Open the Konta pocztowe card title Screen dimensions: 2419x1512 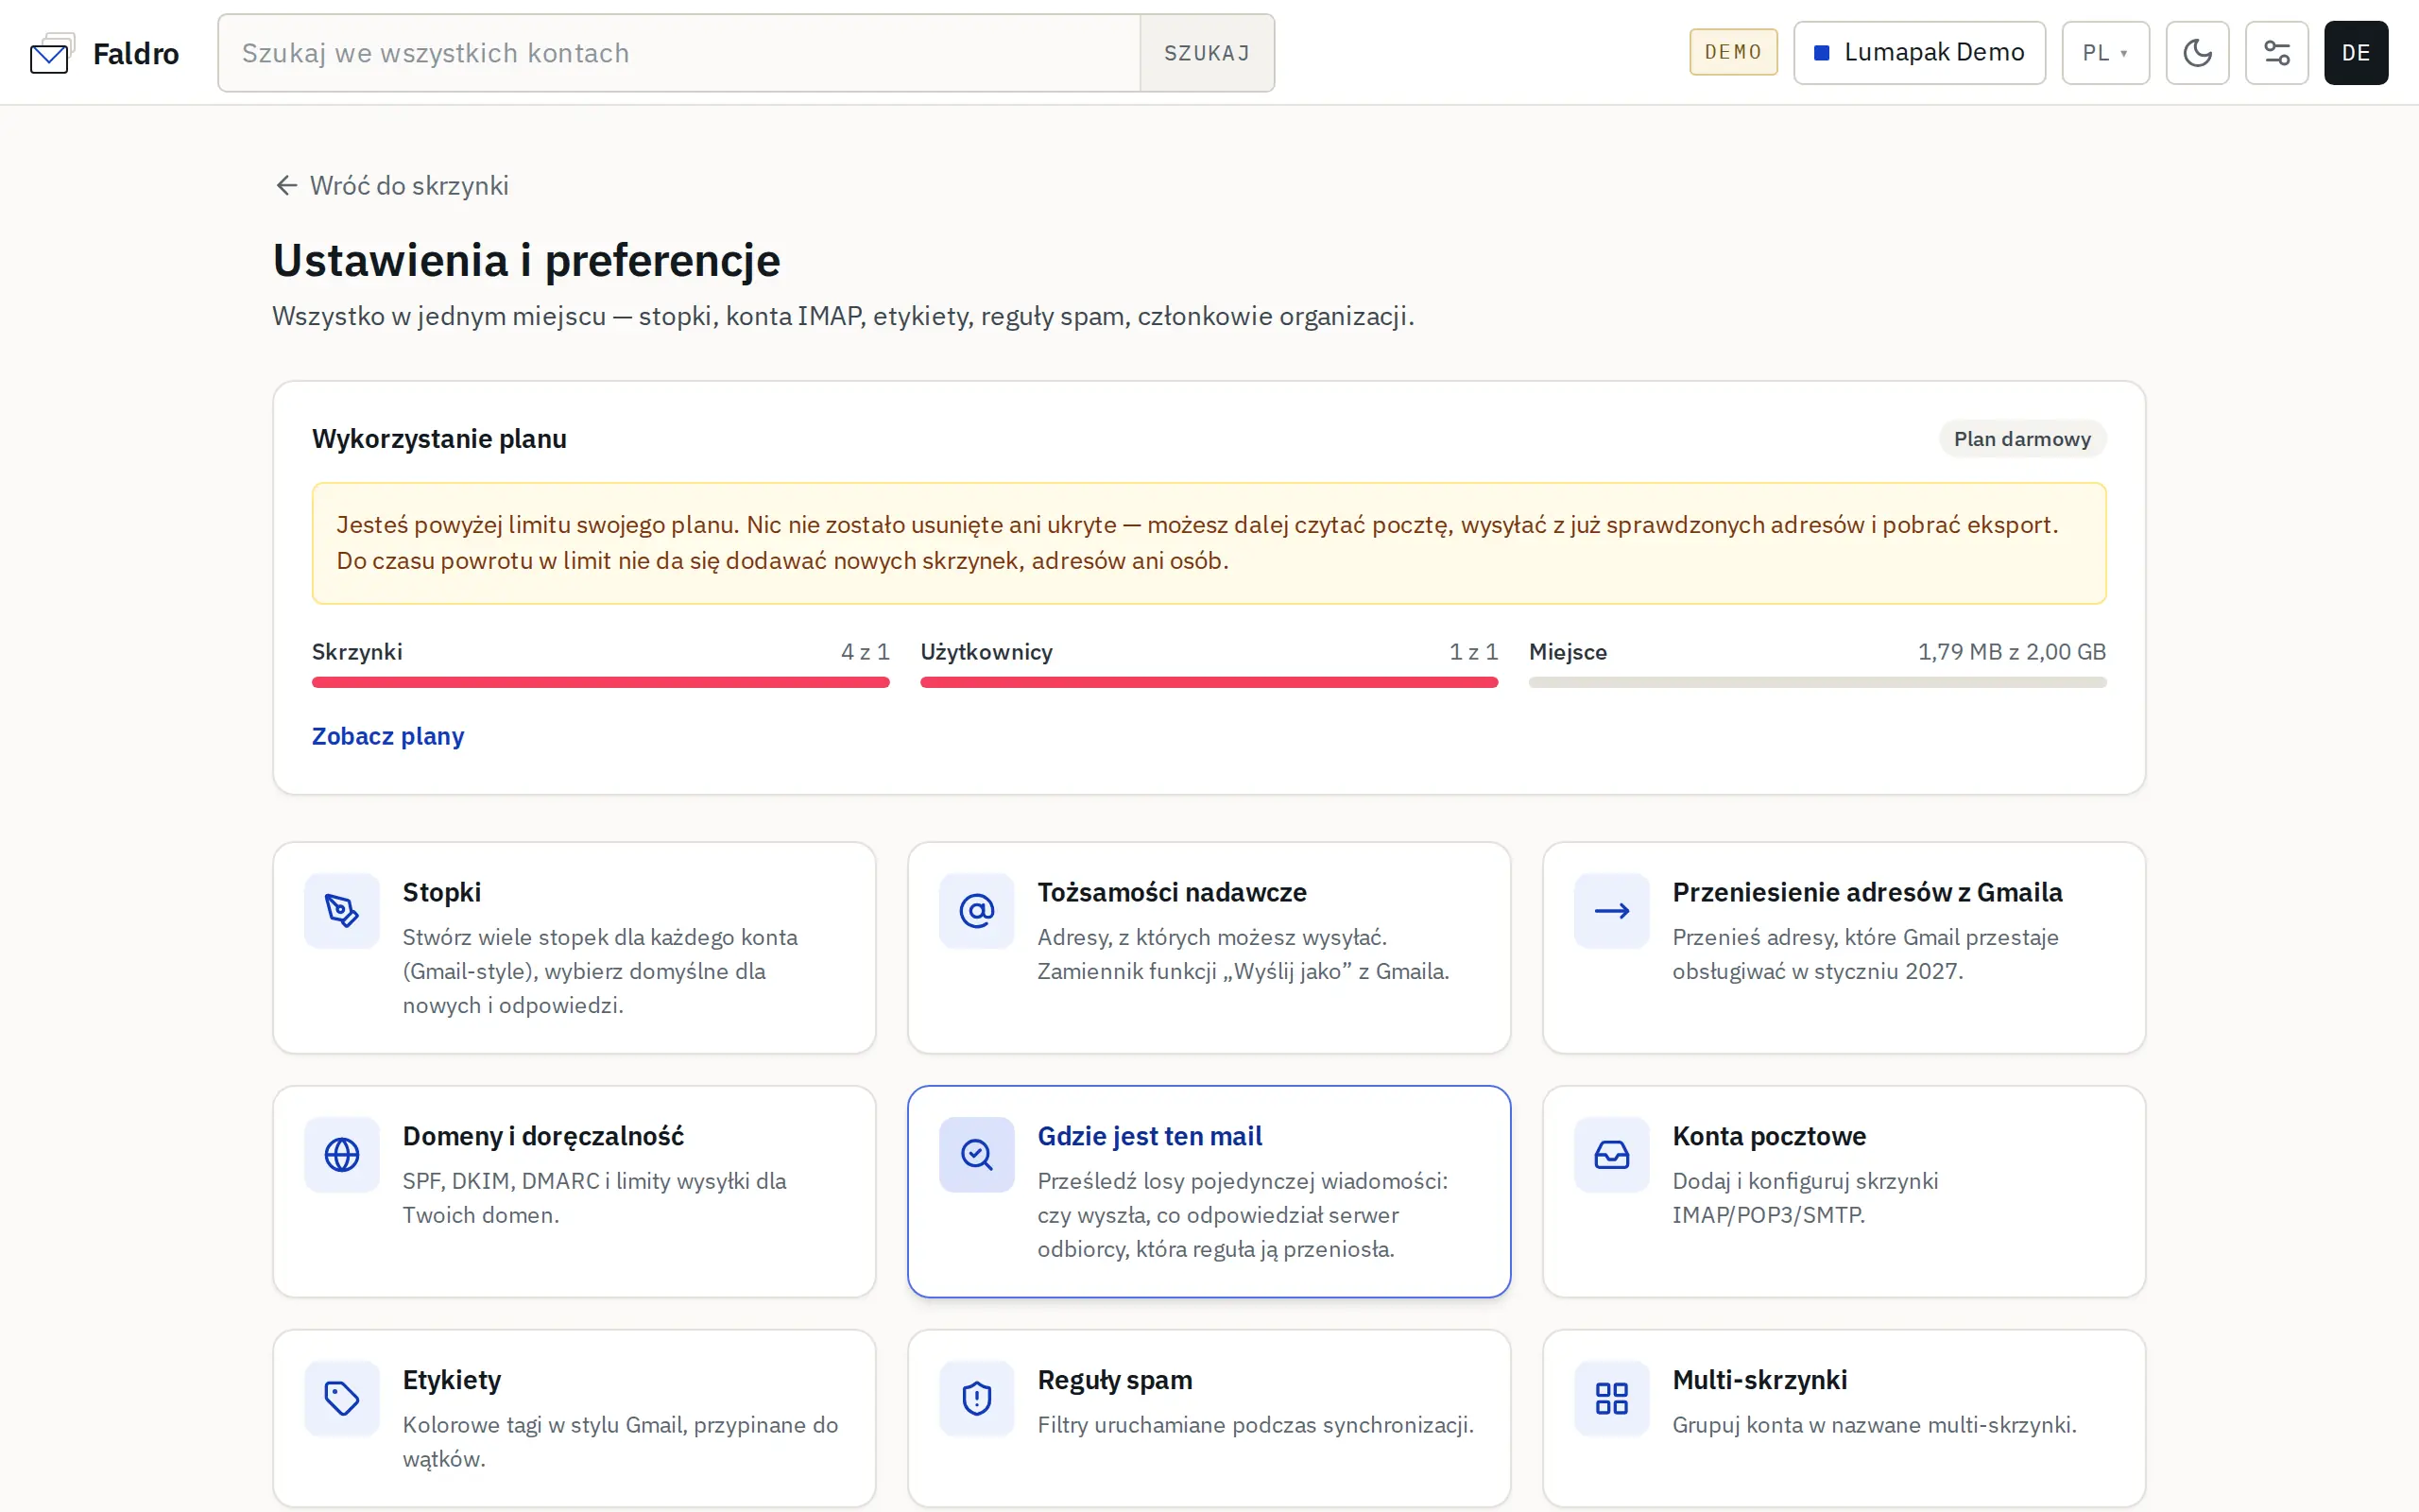[x=1769, y=1136]
